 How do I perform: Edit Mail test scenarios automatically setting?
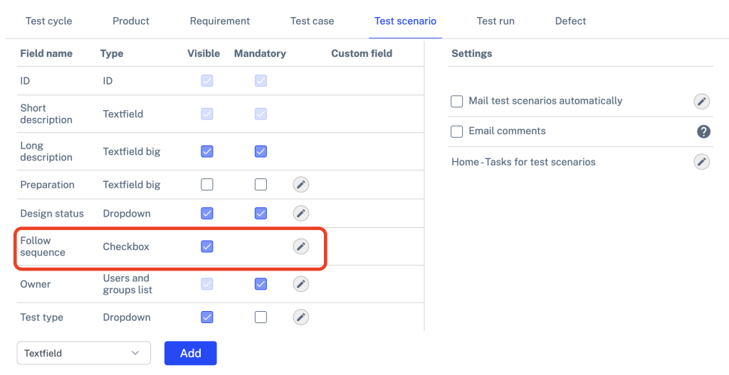point(702,102)
